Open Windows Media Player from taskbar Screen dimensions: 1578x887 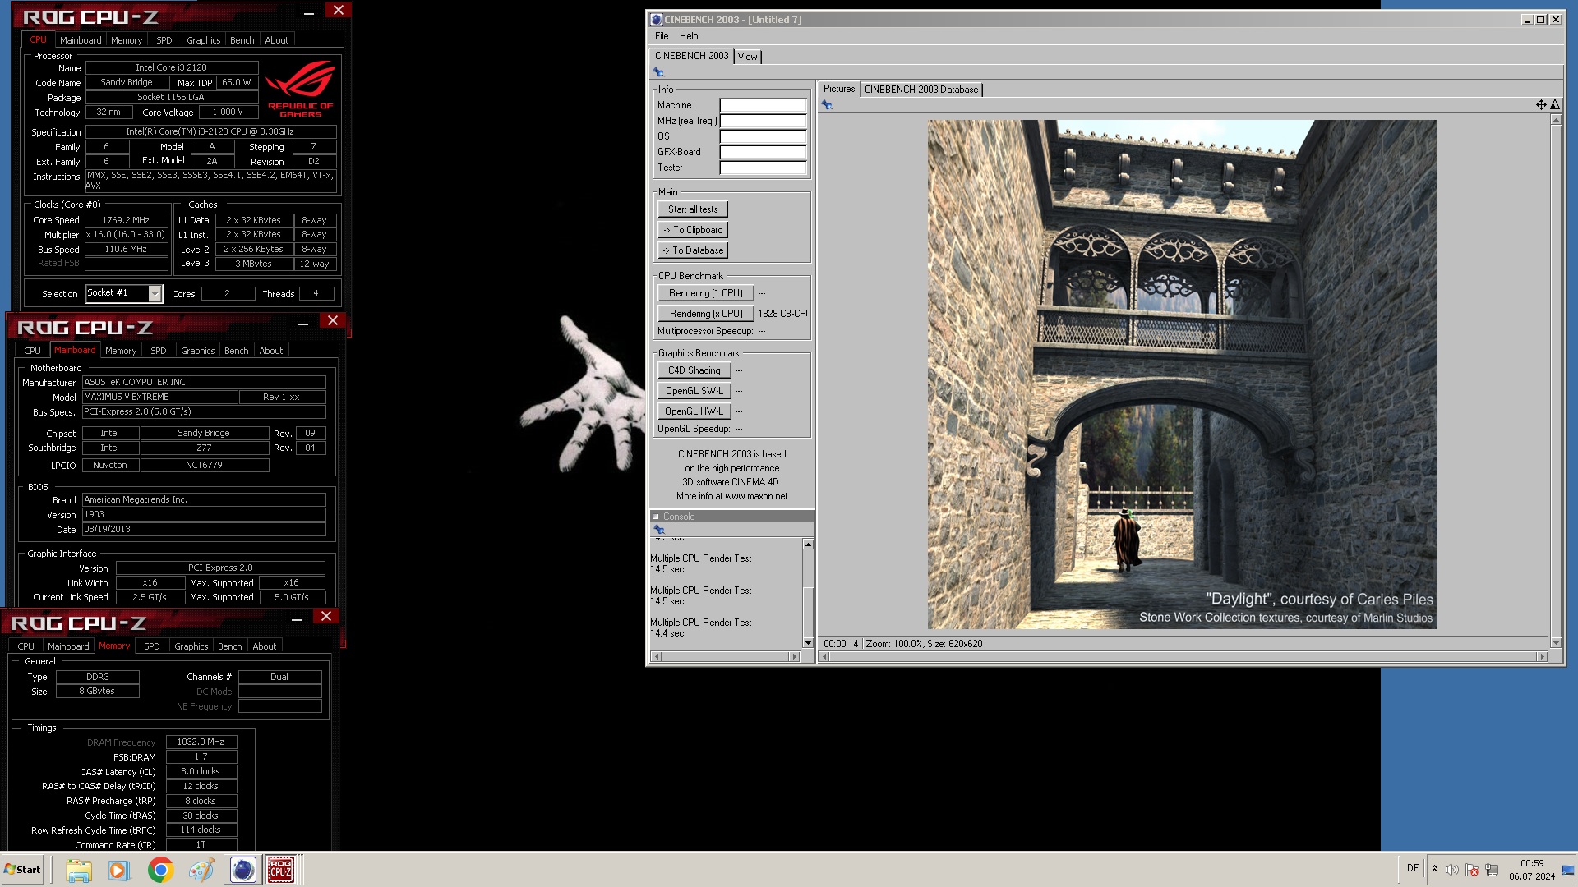119,870
